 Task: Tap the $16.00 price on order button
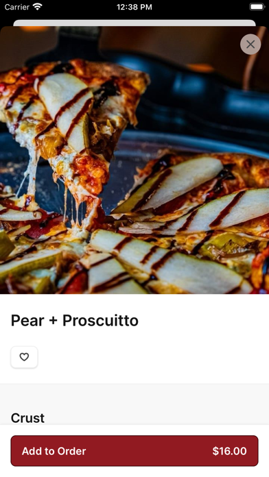coord(229,451)
